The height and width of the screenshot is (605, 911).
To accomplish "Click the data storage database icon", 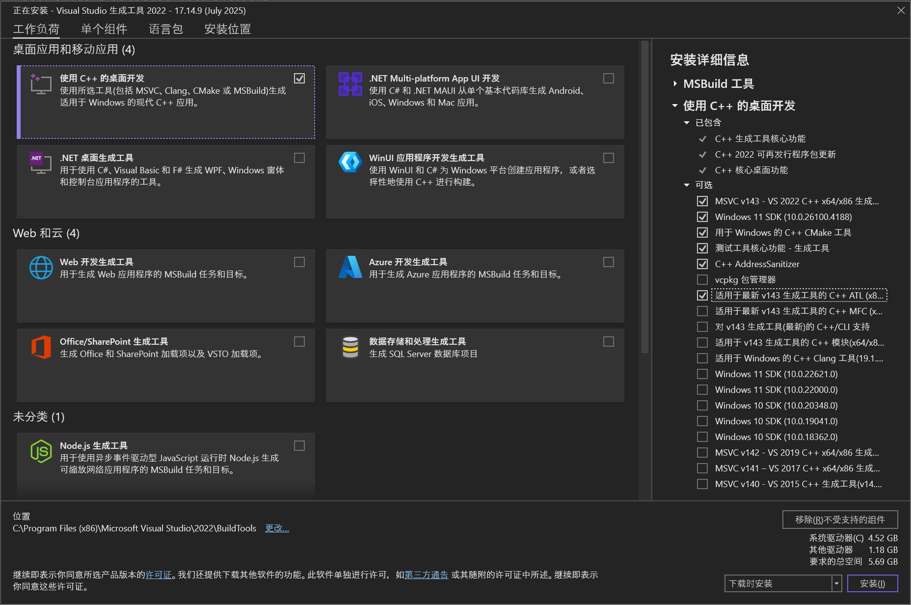I will click(x=350, y=347).
